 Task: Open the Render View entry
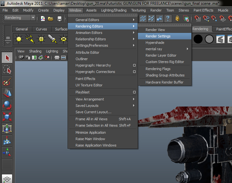(x=165, y=30)
